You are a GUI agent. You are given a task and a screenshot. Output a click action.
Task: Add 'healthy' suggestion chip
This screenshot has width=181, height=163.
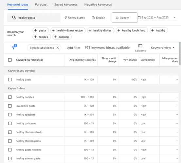159,30
